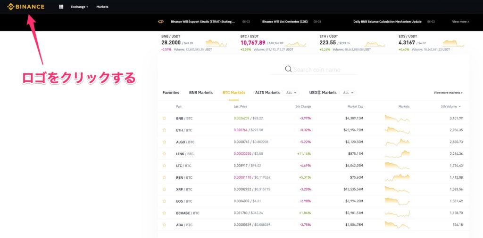Click the Binance logo
The height and width of the screenshot is (238, 483).
click(x=26, y=7)
